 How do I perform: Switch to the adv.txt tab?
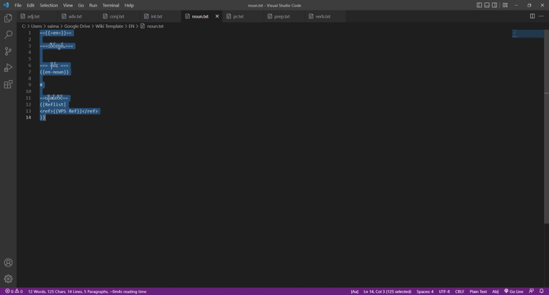[x=79, y=16]
